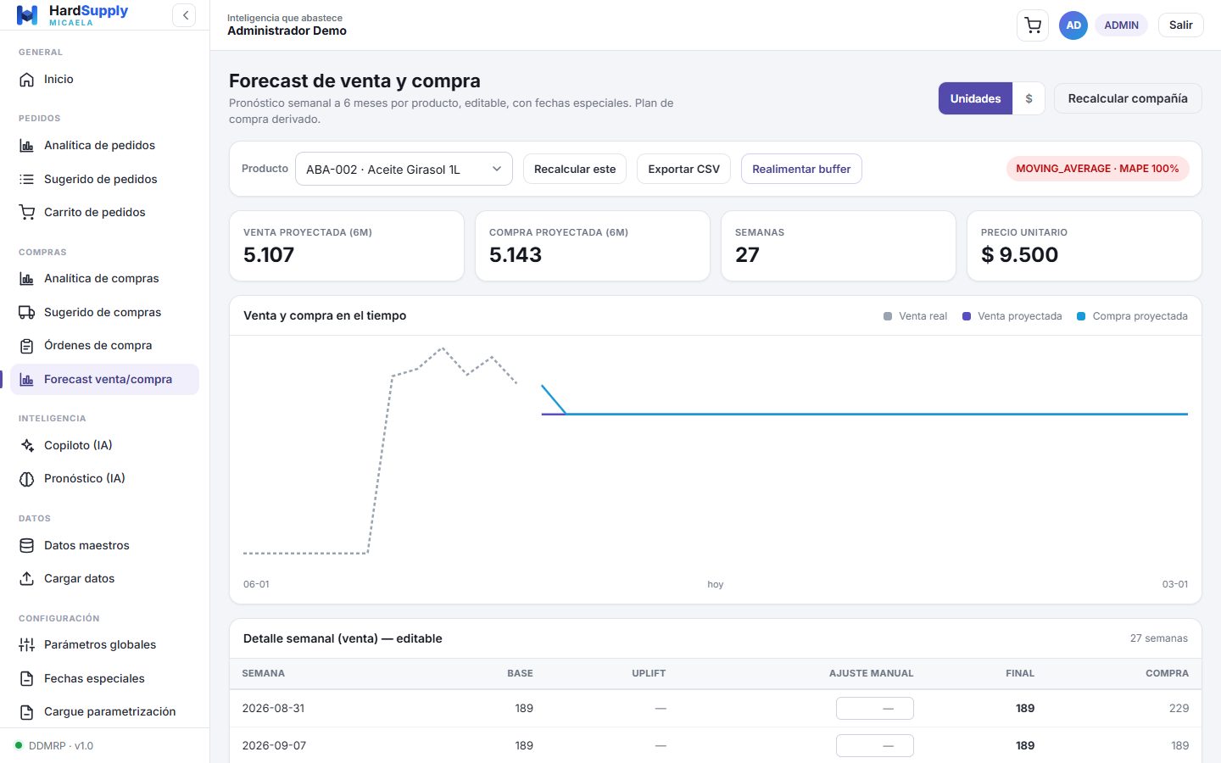Click the compra value 229
The width and height of the screenshot is (1221, 763).
[x=1179, y=708]
